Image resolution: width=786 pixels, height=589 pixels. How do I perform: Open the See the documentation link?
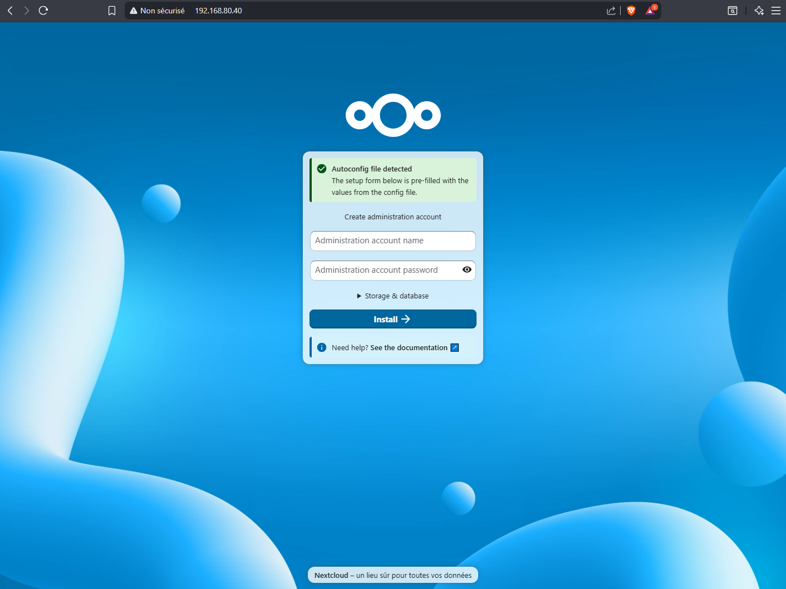(x=409, y=348)
